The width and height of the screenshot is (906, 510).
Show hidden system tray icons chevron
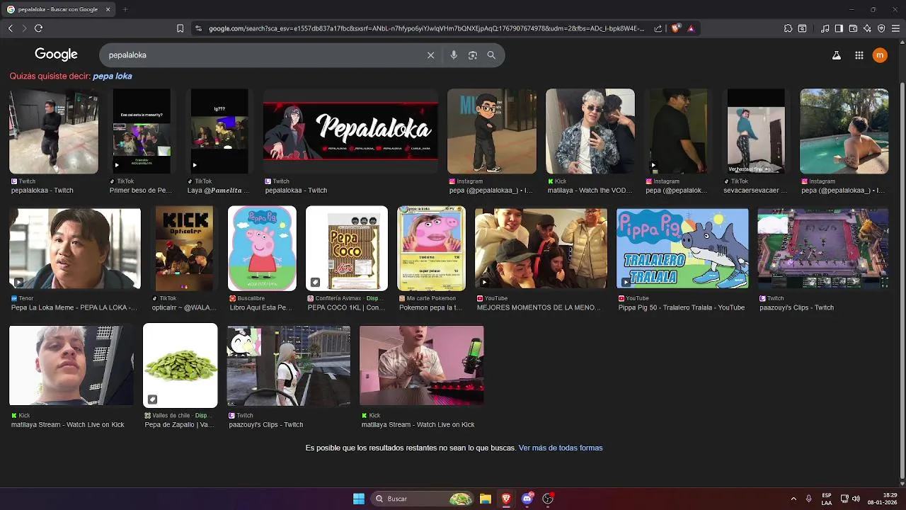point(793,499)
